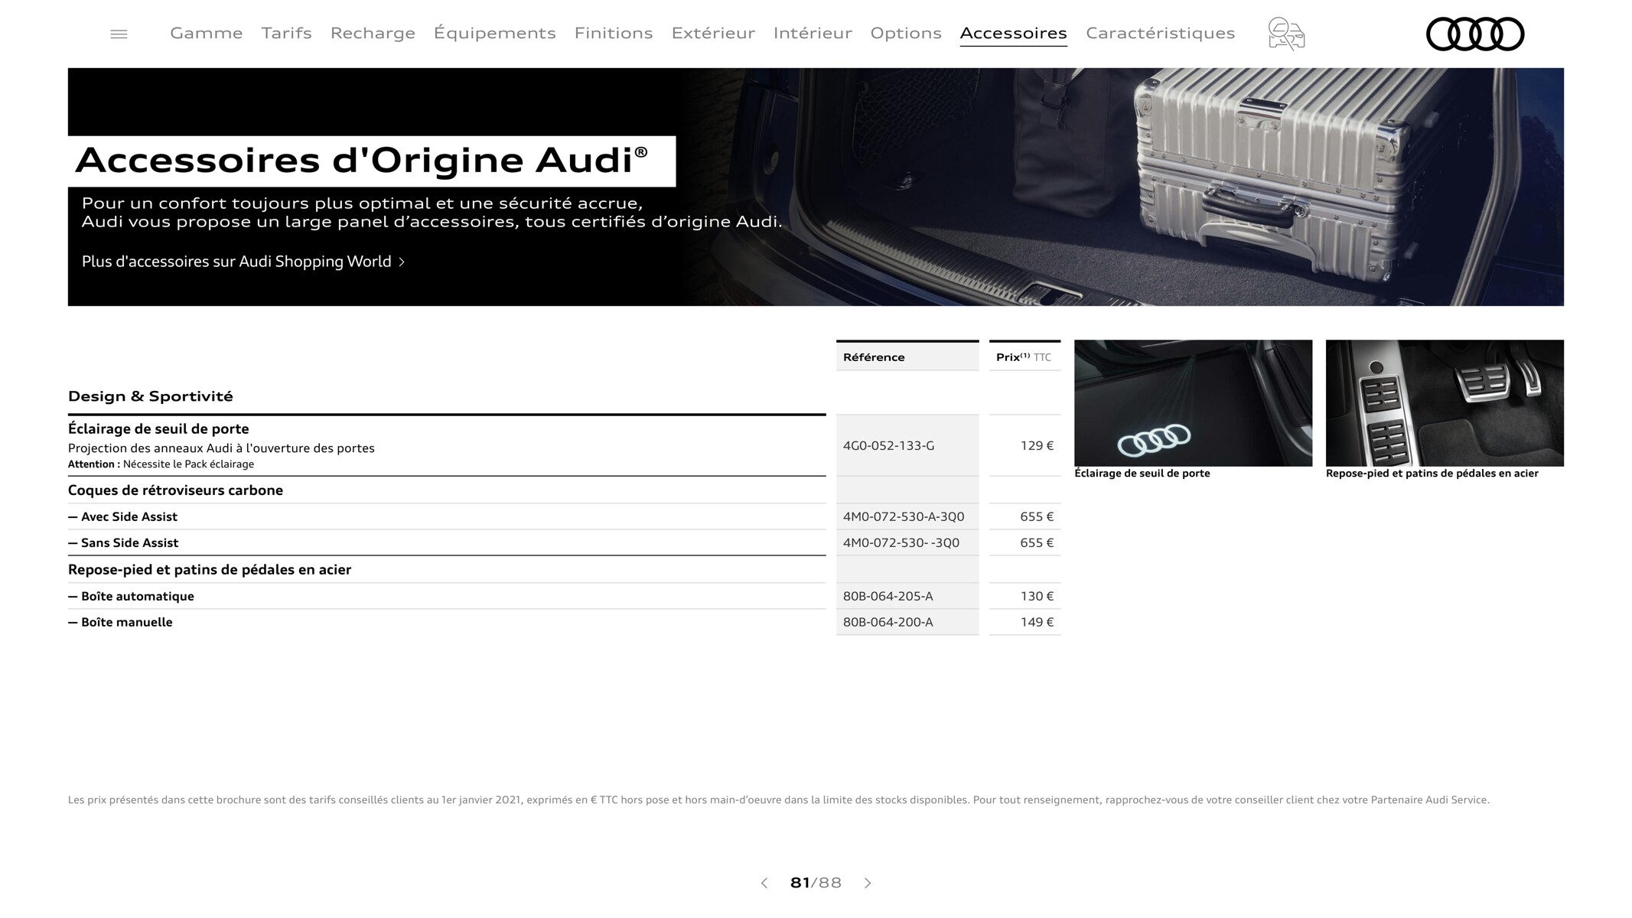Go to previous page arrow
1632x918 pixels.
(764, 883)
